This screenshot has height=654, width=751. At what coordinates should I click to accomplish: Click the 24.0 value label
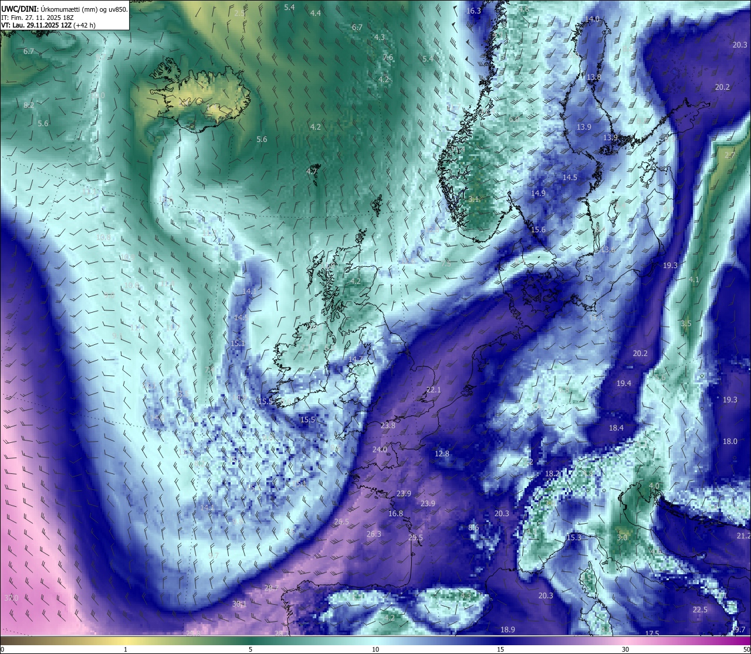coord(380,449)
